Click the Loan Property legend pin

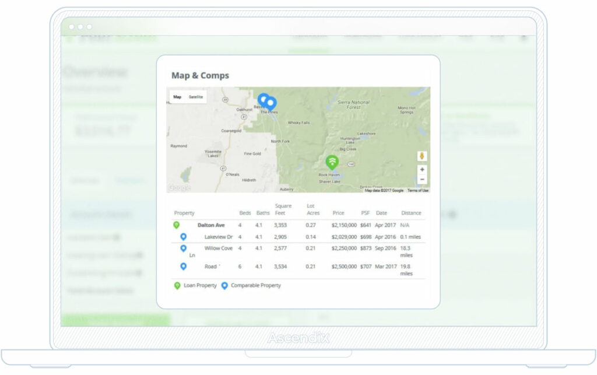click(177, 286)
